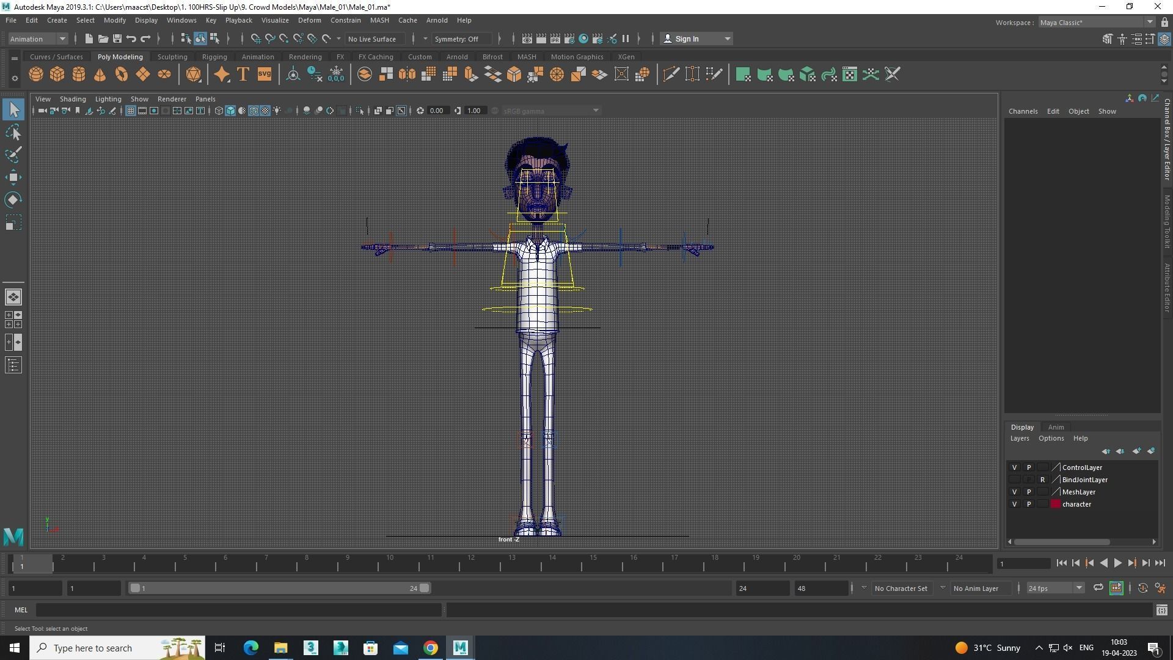Switch to the Rigging shelf tab
1173x660 pixels.
click(x=214, y=57)
